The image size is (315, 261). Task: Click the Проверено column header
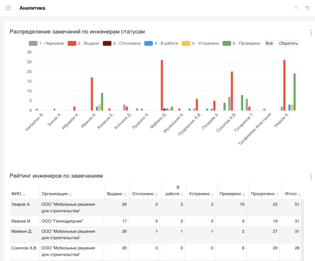[x=230, y=194]
